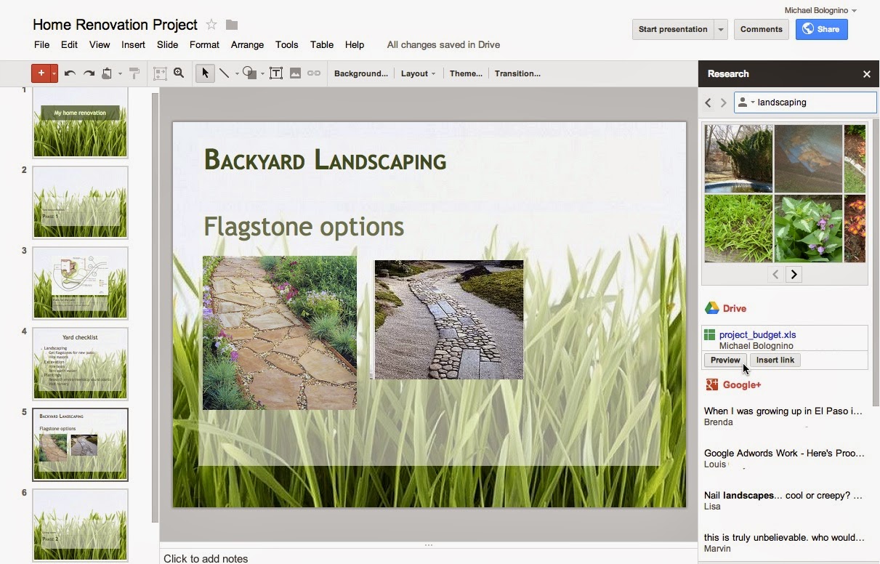Go back in Research panel

click(709, 102)
